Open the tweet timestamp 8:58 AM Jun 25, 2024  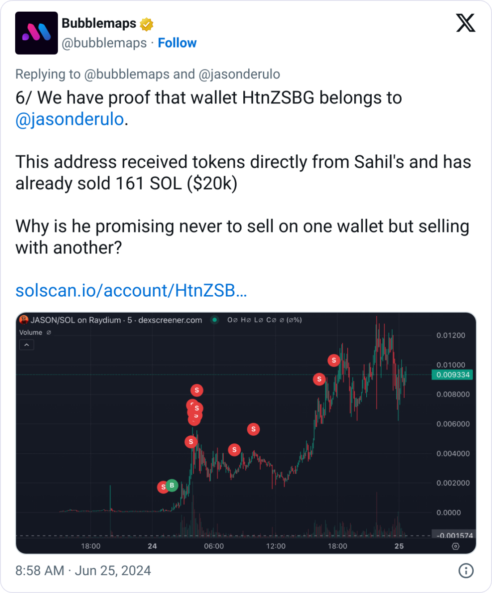[x=83, y=571]
